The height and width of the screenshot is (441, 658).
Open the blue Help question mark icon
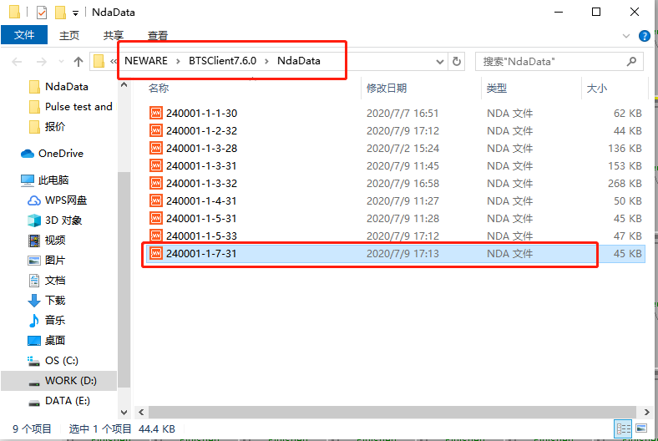(644, 36)
